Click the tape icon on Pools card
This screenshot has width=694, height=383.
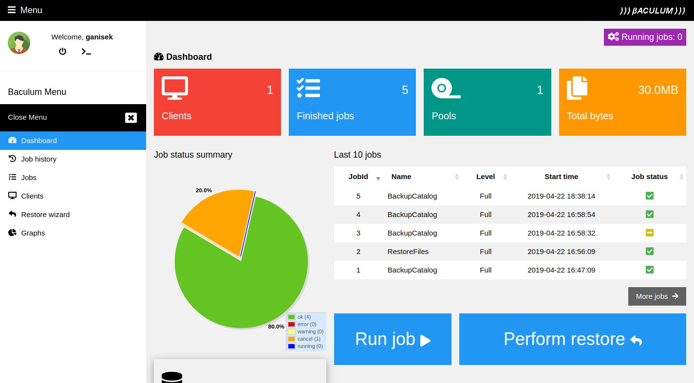point(446,88)
